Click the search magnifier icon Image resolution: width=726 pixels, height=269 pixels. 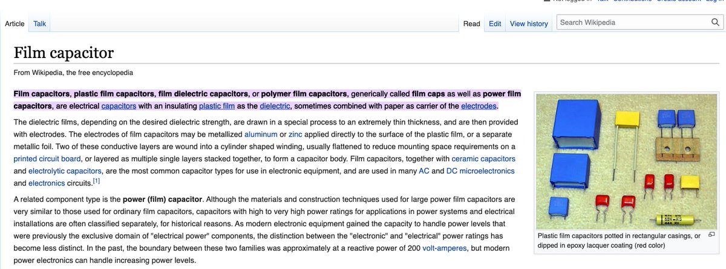(x=715, y=23)
